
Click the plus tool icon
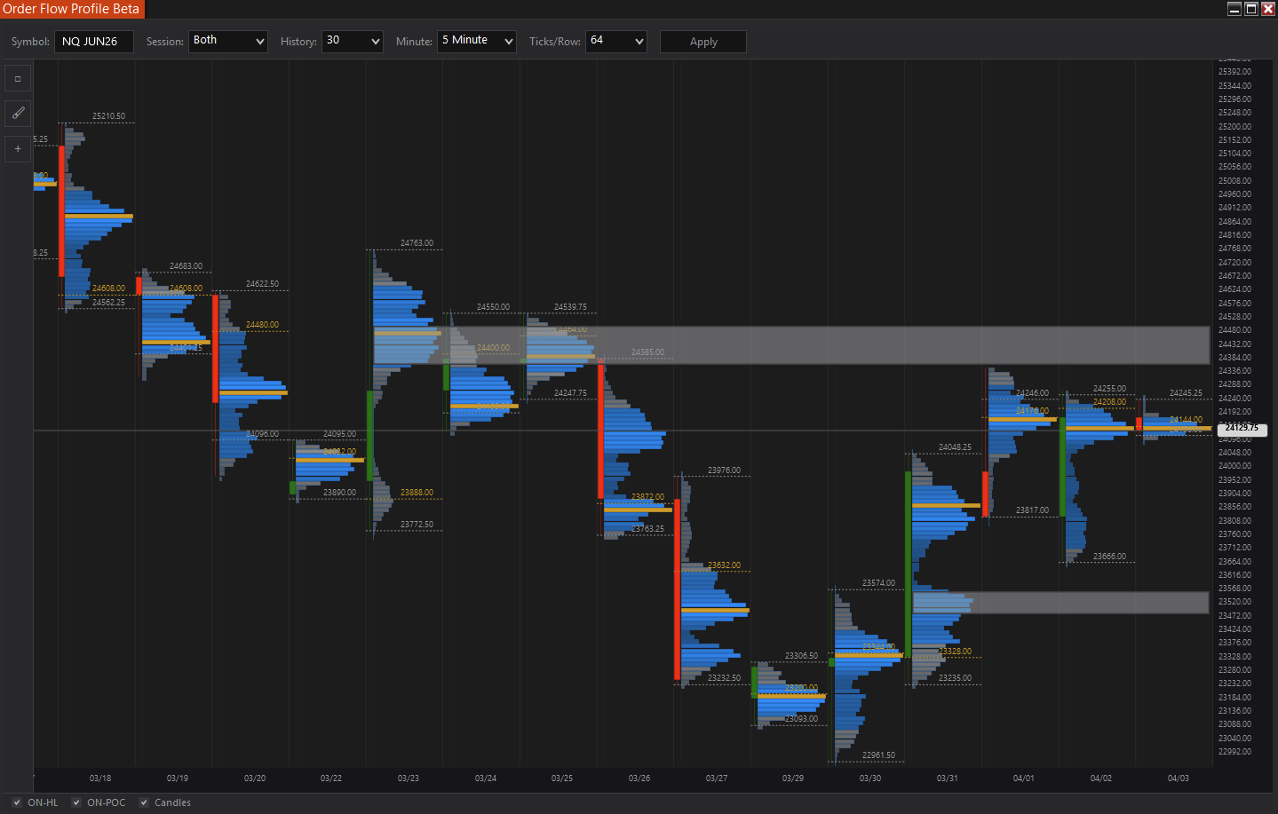click(18, 149)
